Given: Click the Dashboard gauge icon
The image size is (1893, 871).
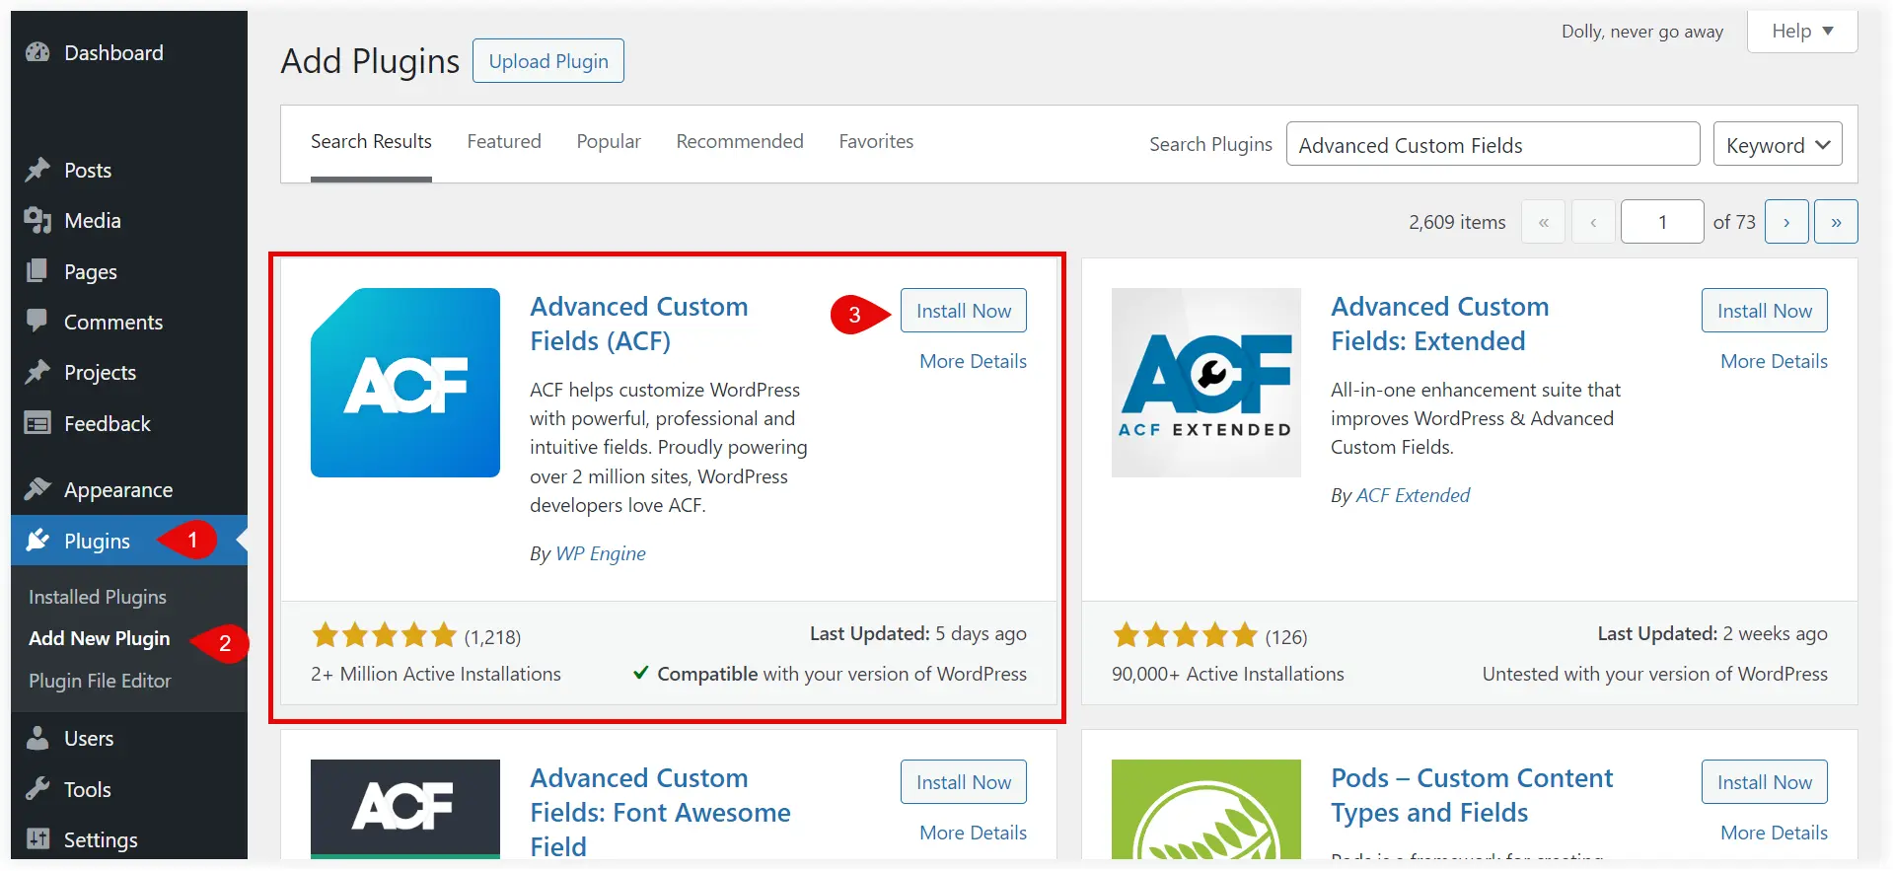Looking at the screenshot, I should 37,52.
